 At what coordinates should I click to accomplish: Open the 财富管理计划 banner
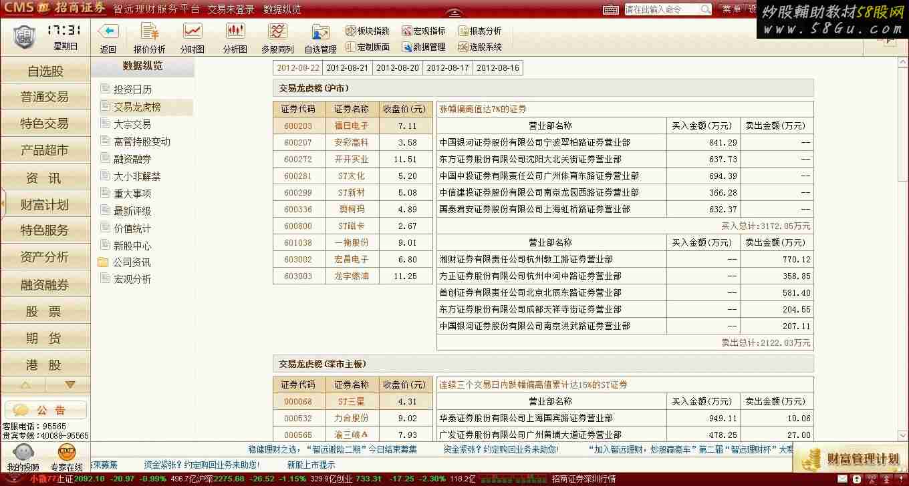(x=851, y=459)
